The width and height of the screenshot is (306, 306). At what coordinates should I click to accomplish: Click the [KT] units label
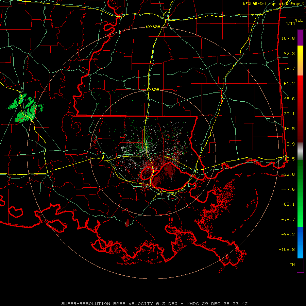point(290,23)
